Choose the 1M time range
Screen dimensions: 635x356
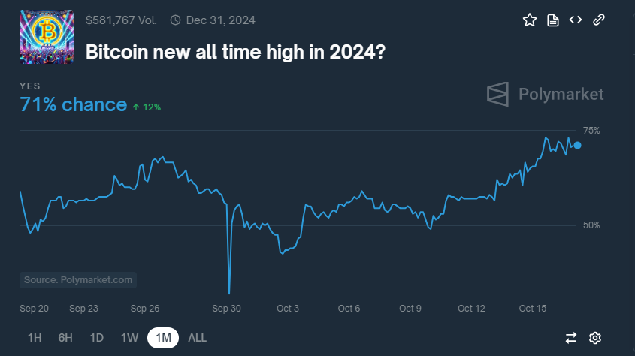point(163,338)
